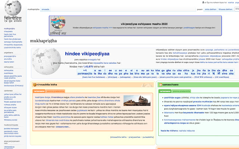Select index entry 'aha'
Viewport: 239px width, 149px height.
(231, 74)
